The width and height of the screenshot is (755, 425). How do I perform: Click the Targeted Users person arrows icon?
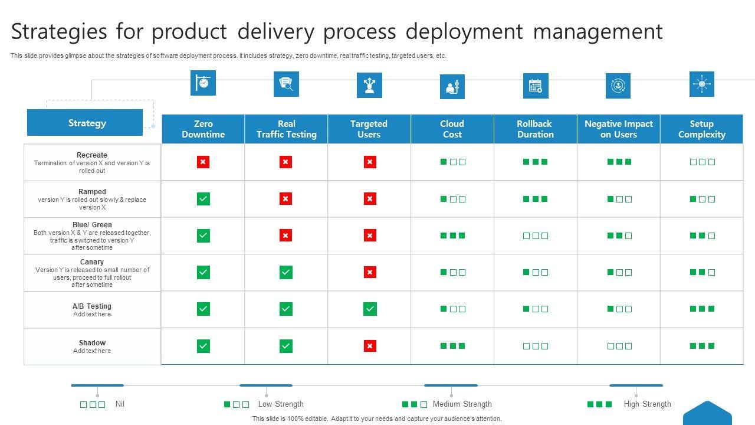369,85
